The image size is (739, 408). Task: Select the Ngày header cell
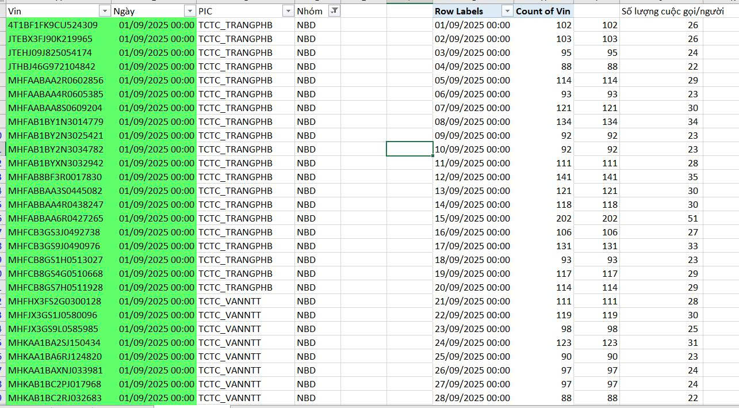tap(154, 11)
